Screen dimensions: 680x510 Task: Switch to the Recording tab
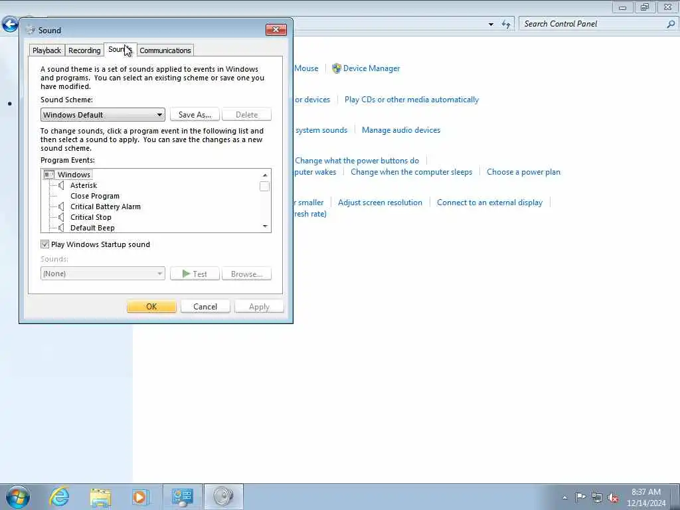(x=84, y=50)
